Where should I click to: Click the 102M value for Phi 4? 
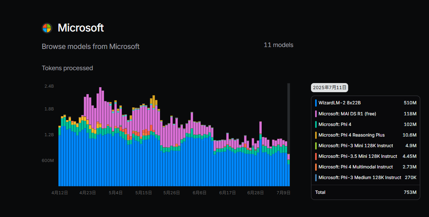410,124
